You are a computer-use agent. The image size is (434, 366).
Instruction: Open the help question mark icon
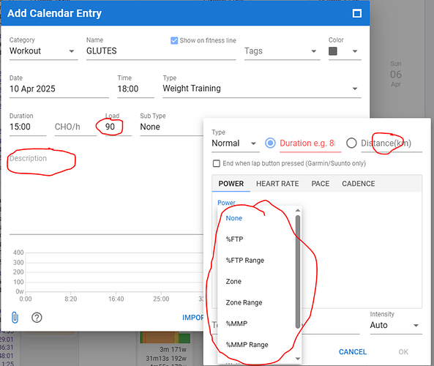pos(37,318)
